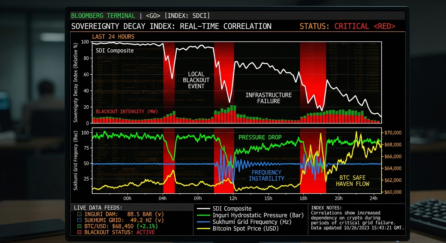
Task: Click the INFRASTRUCTURE FAILURE annotation
Action: [x=269, y=98]
